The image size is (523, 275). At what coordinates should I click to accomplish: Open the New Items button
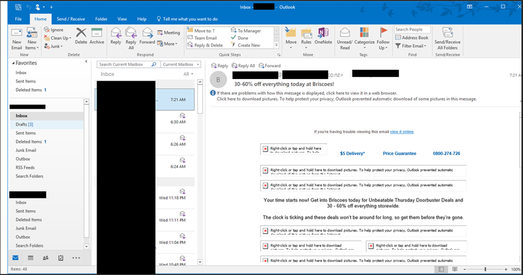pyautogui.click(x=32, y=39)
